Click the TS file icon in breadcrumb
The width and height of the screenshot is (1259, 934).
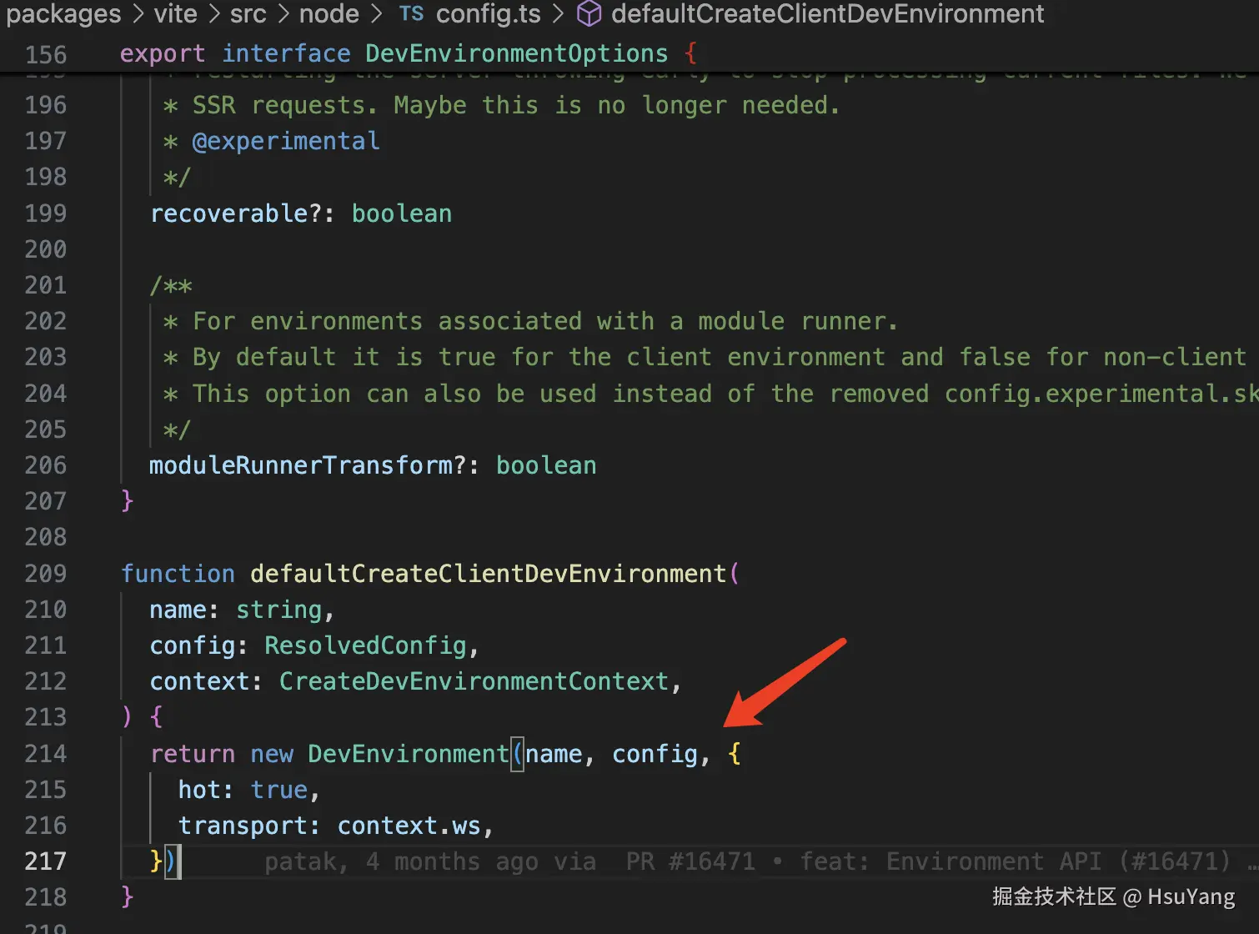pyautogui.click(x=411, y=13)
